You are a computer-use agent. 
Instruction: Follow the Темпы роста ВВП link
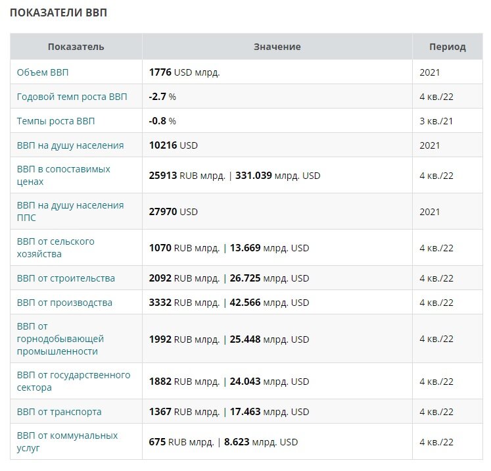click(56, 121)
